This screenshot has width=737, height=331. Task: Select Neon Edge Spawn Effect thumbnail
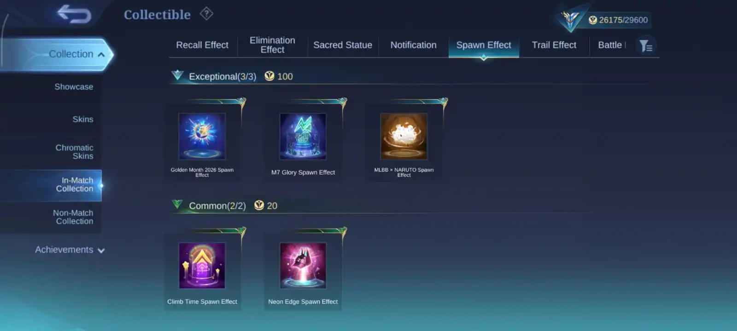[303, 266]
